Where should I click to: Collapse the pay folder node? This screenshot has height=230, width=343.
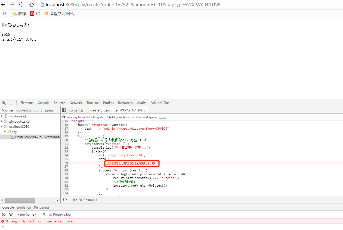[x=5, y=132]
